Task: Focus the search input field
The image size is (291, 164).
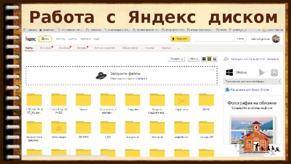Action: (x=214, y=39)
